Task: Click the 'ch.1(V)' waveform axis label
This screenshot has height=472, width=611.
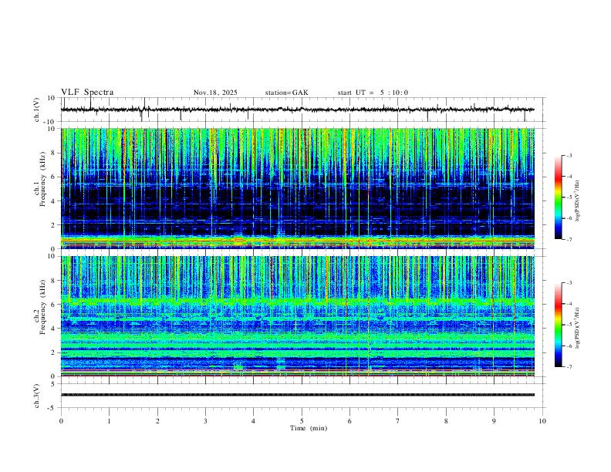Action: (38, 110)
